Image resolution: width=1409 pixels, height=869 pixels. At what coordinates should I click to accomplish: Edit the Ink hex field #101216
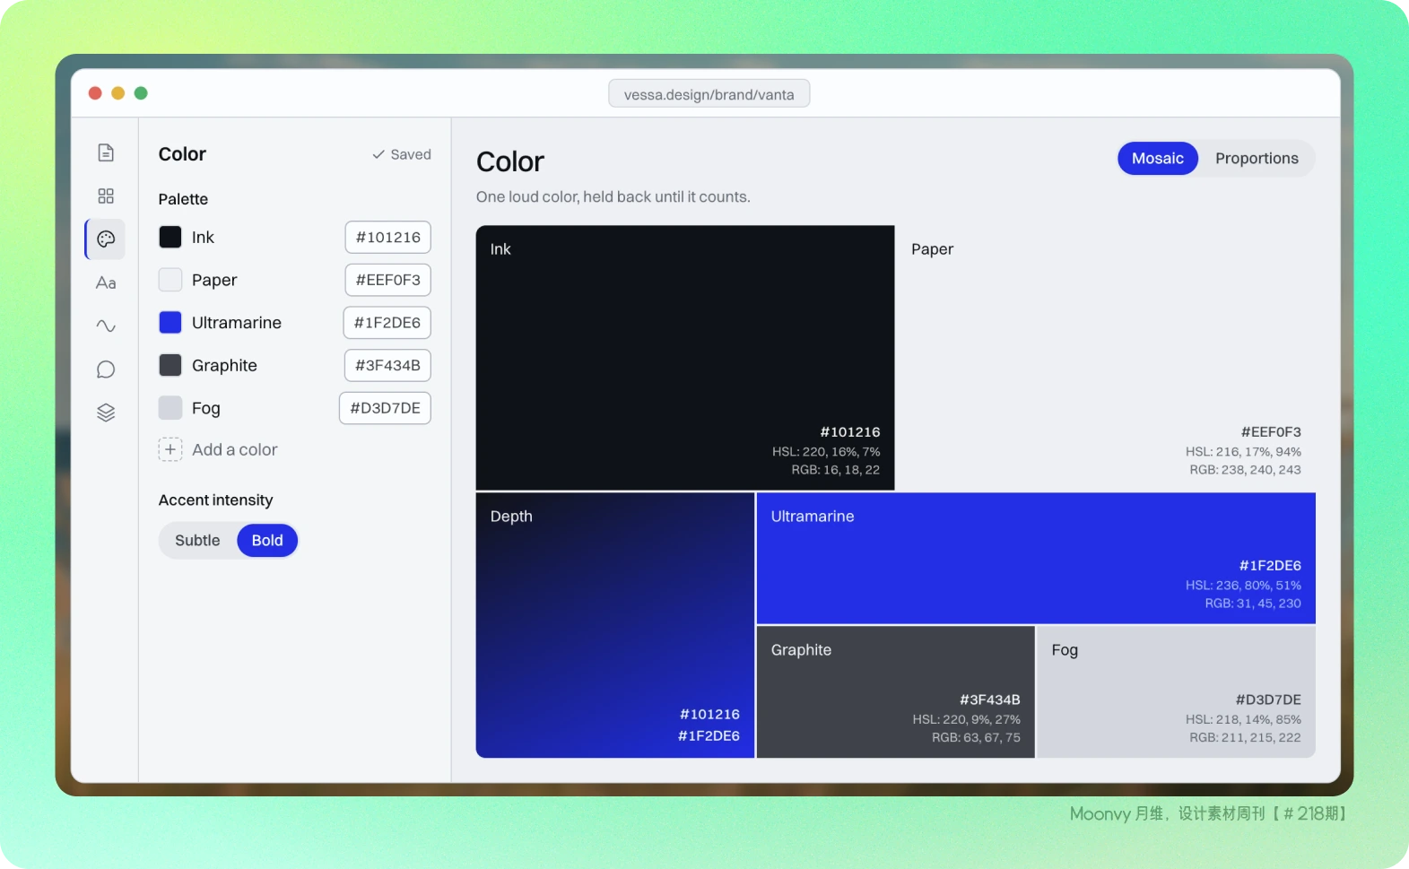tap(387, 237)
